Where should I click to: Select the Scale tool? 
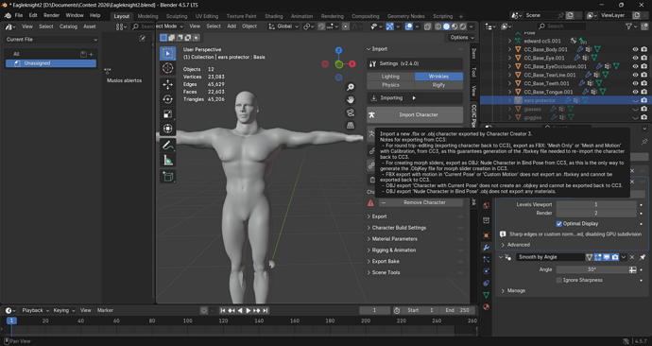pyautogui.click(x=168, y=114)
